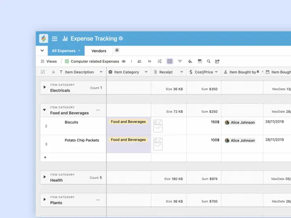291x218 pixels.
Task: Open All Expenses tab dropdown arrow
Action: point(79,51)
